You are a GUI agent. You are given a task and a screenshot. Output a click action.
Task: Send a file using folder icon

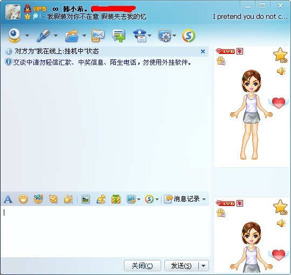click(x=72, y=36)
